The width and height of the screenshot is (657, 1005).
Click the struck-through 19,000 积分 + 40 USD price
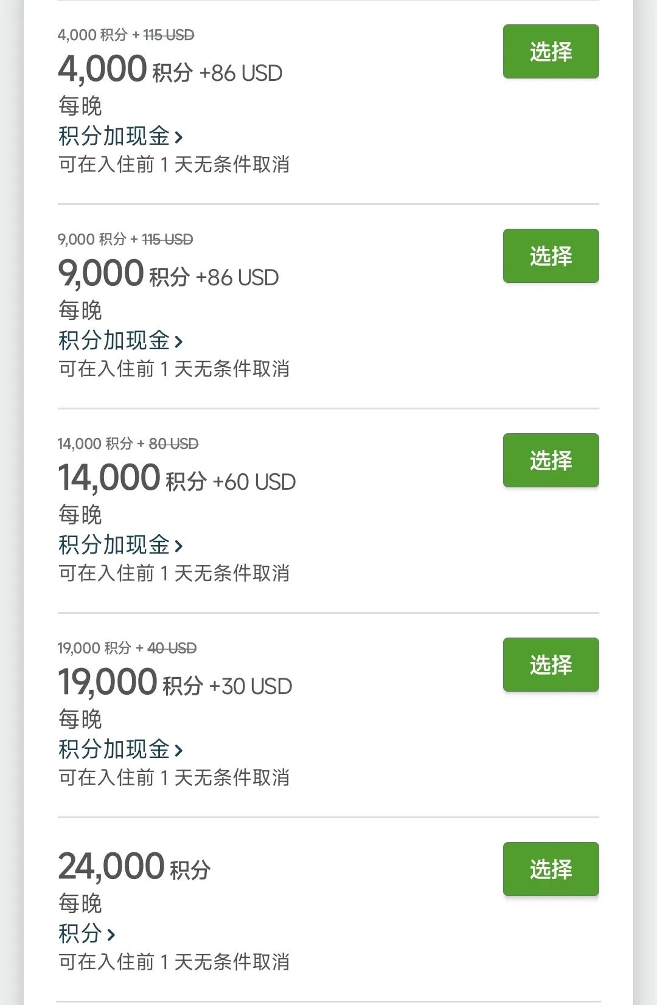127,649
